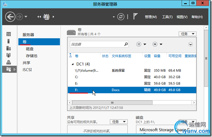Click the fourth role icon in left rail

coord(8,55)
